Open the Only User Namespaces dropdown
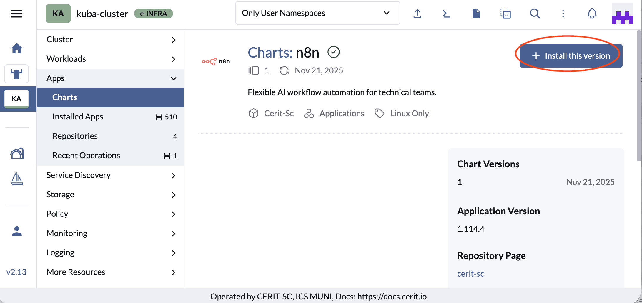Viewport: 642px width, 303px height. click(317, 13)
